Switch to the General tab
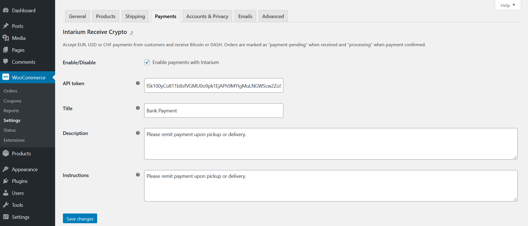Screen dimensions: 528x226 point(77,16)
